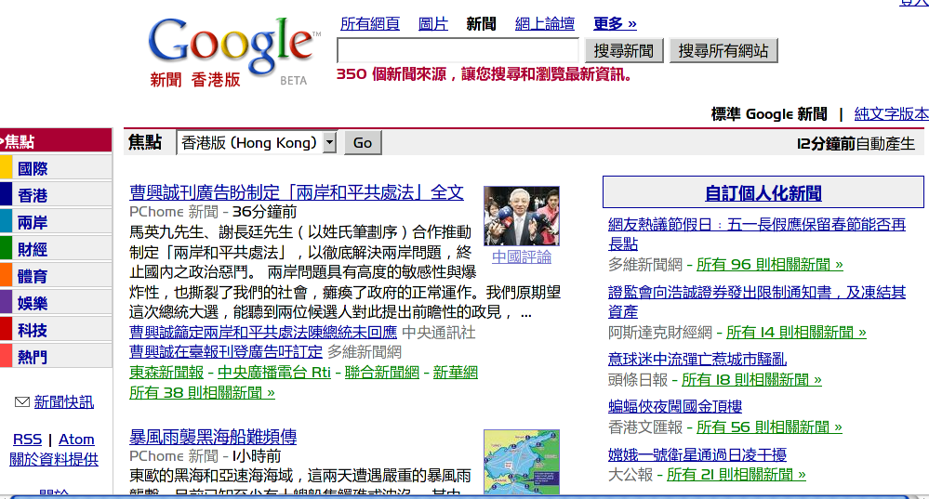Image resolution: width=929 pixels, height=499 pixels.
Task: Open the 中國評論 source link
Action: click(522, 256)
